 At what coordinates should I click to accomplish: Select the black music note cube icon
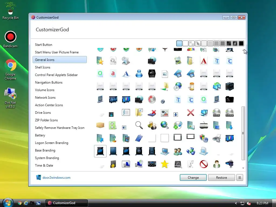pos(152,73)
